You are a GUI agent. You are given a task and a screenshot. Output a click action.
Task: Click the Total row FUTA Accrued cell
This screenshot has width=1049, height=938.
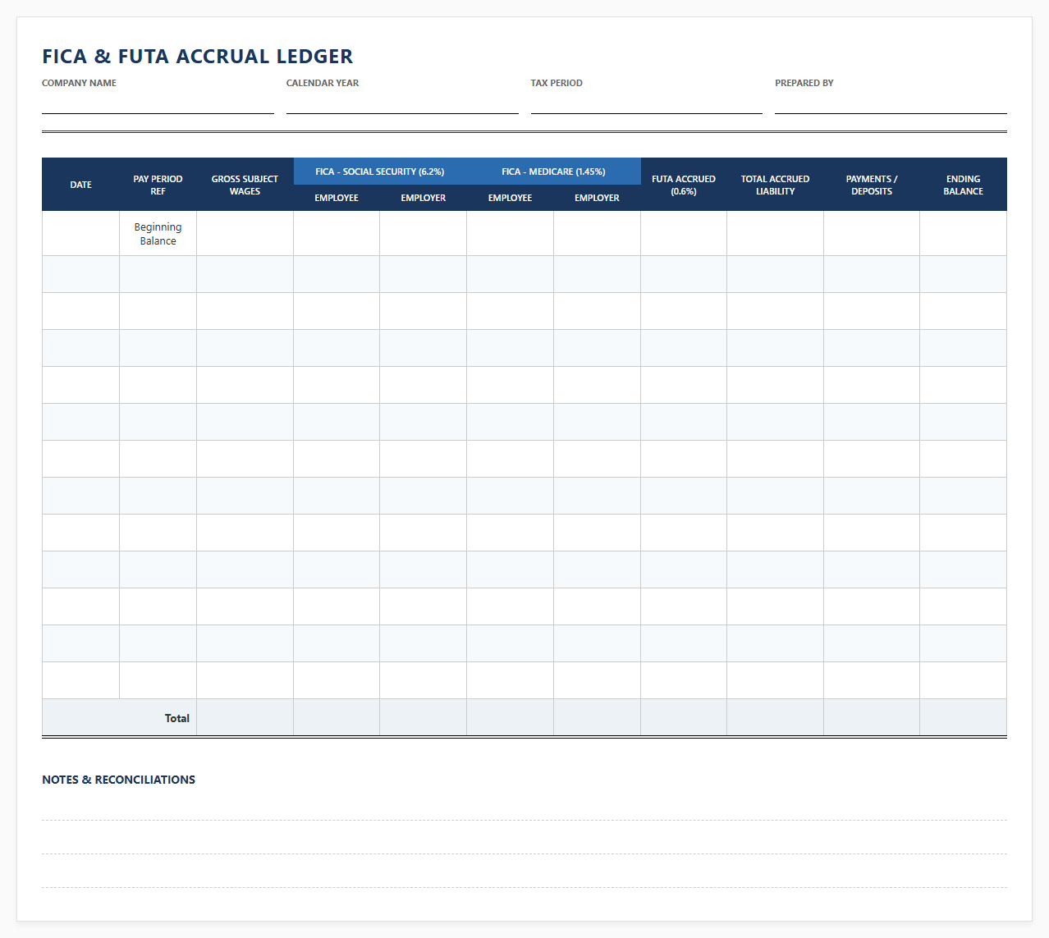tap(684, 717)
